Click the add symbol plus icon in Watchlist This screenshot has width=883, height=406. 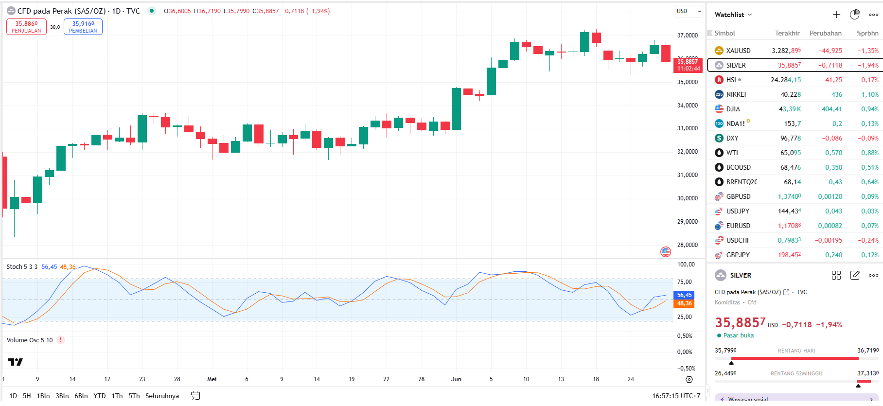point(836,15)
